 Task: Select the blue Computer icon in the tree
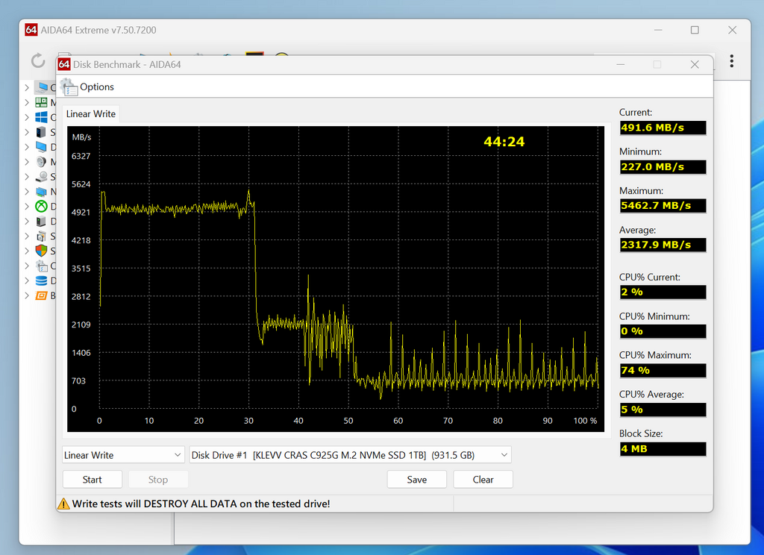tap(43, 88)
